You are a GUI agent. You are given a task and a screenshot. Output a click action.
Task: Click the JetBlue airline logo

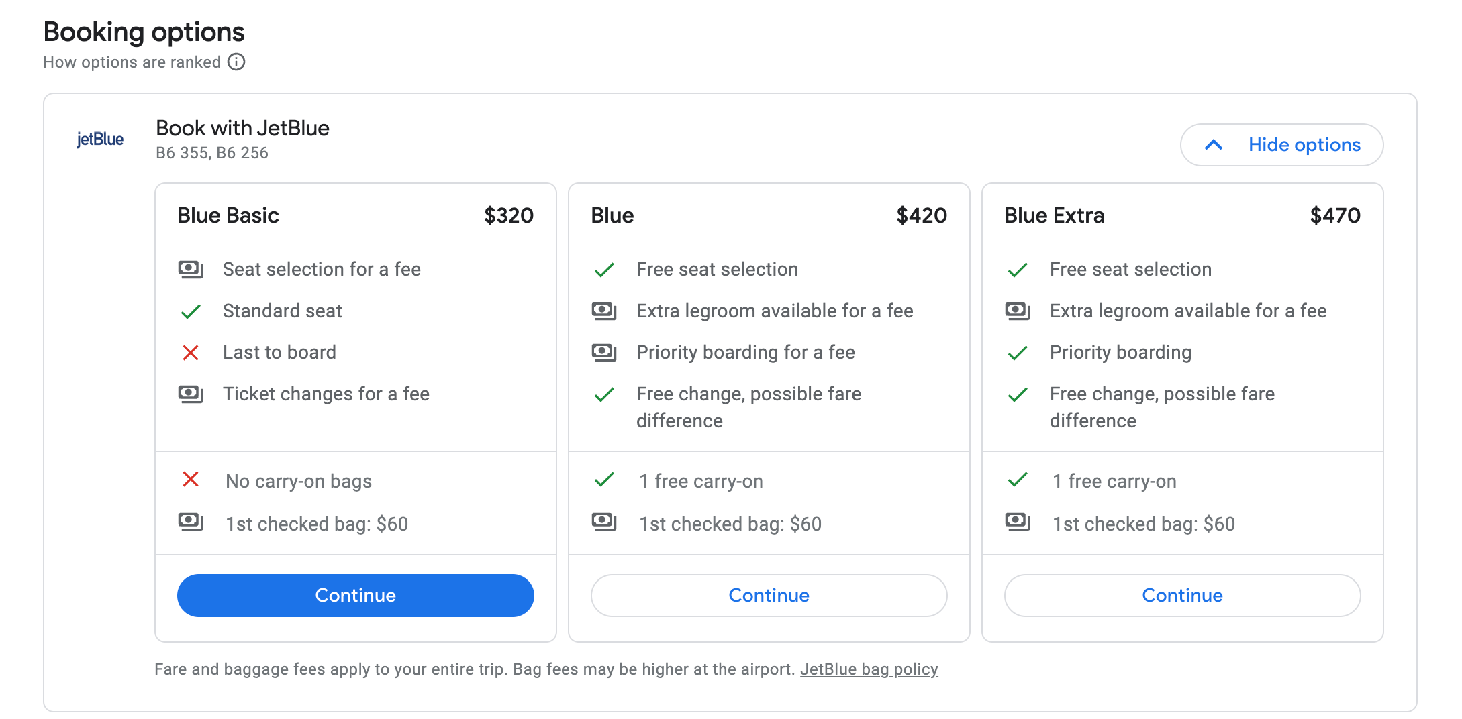[x=100, y=140]
